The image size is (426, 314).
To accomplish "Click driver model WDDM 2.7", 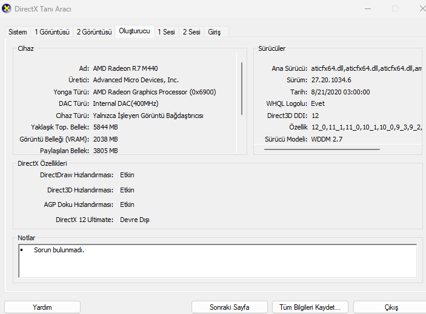I will point(327,139).
